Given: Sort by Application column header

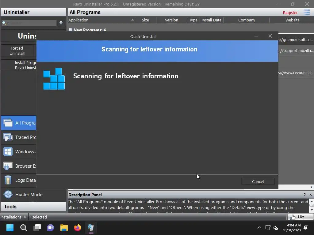Looking at the screenshot, I should pos(101,20).
